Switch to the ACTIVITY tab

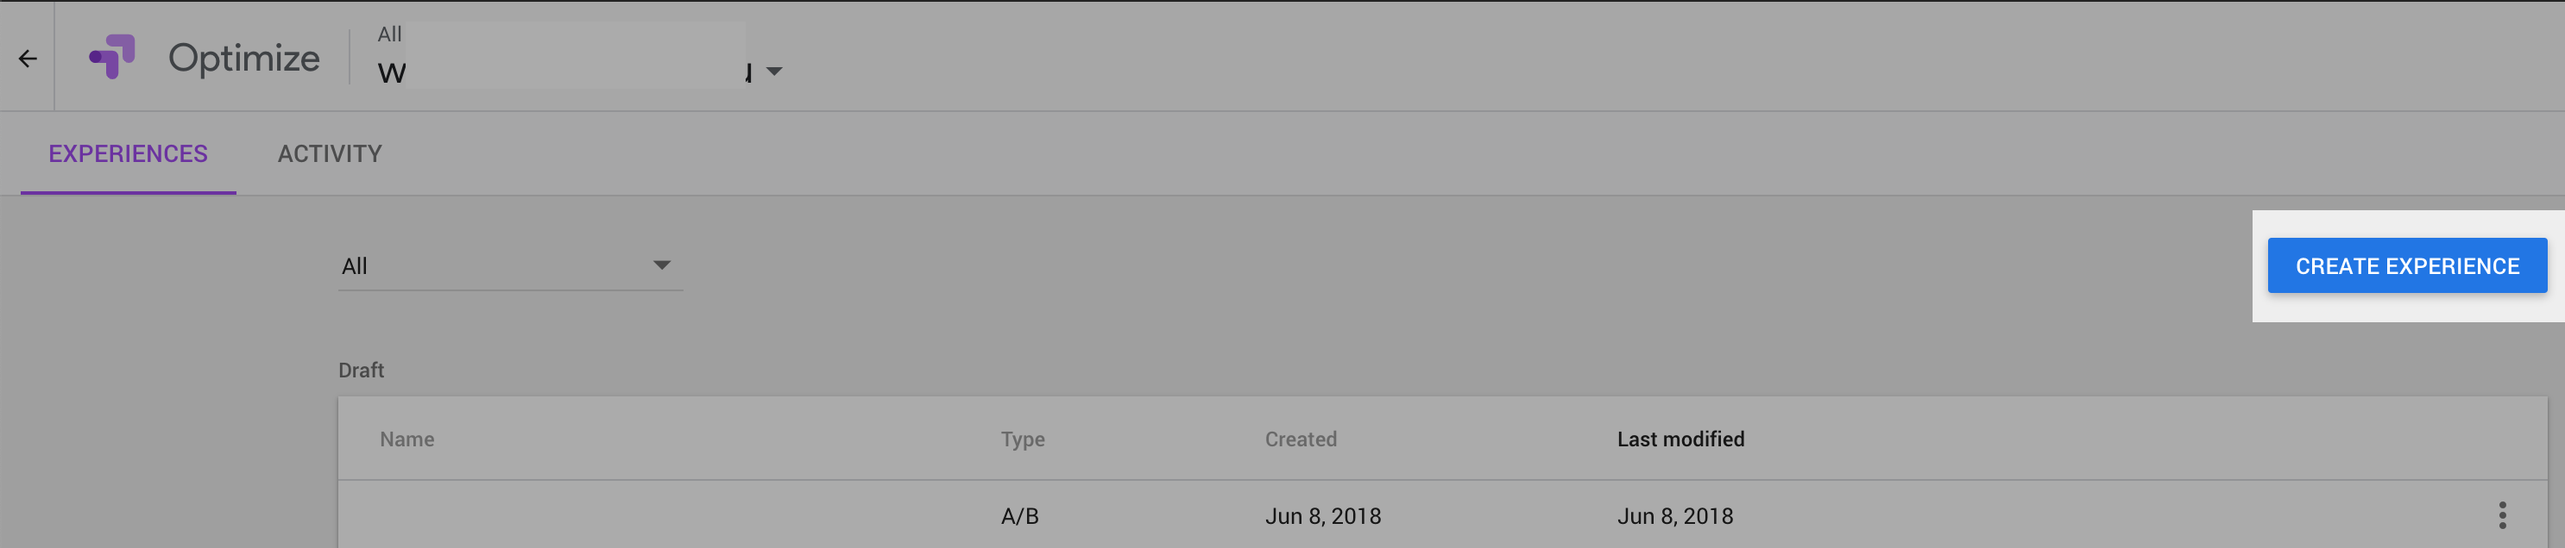pyautogui.click(x=329, y=153)
